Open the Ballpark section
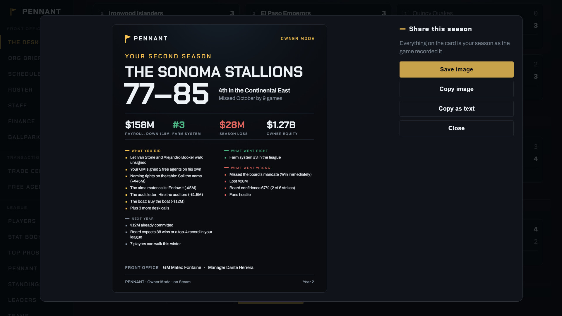Screen dimensions: 562x316 [24, 137]
